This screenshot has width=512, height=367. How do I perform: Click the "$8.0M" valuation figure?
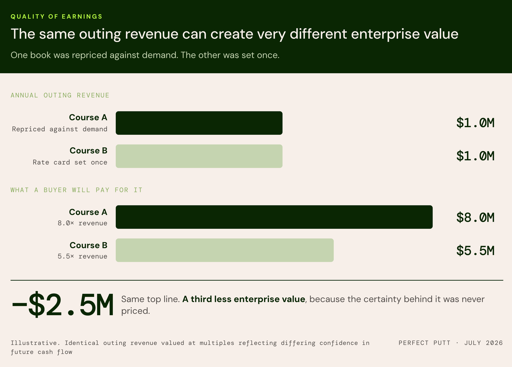[475, 218]
